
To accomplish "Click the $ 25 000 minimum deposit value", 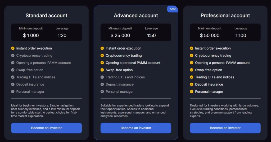I will [x=120, y=35].
